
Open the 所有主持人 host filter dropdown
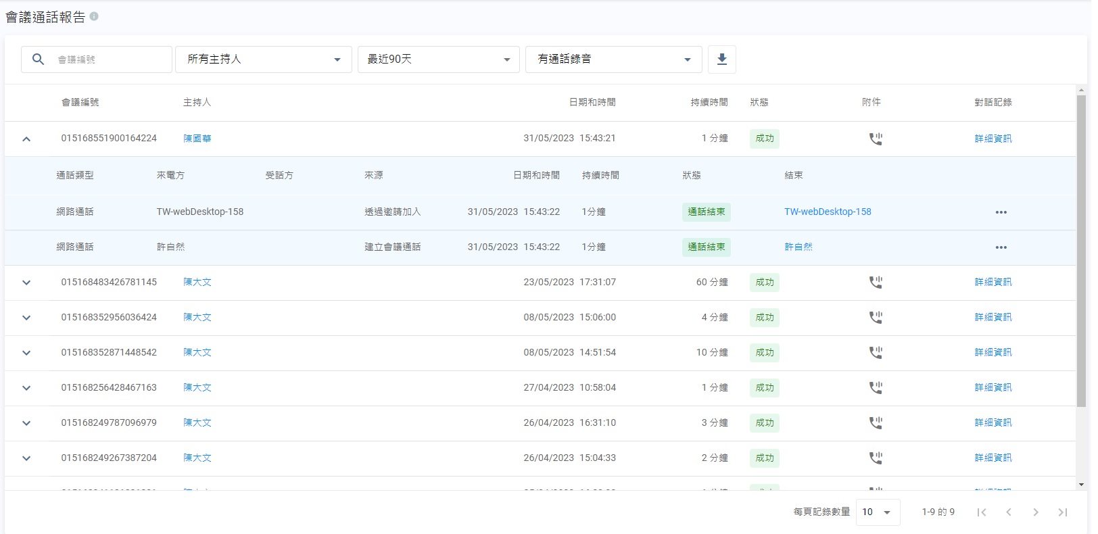pos(263,59)
